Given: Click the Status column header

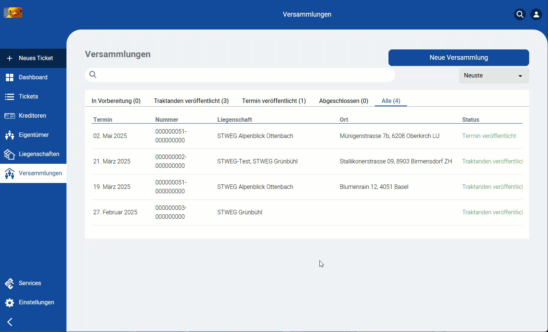Looking at the screenshot, I should click(470, 120).
